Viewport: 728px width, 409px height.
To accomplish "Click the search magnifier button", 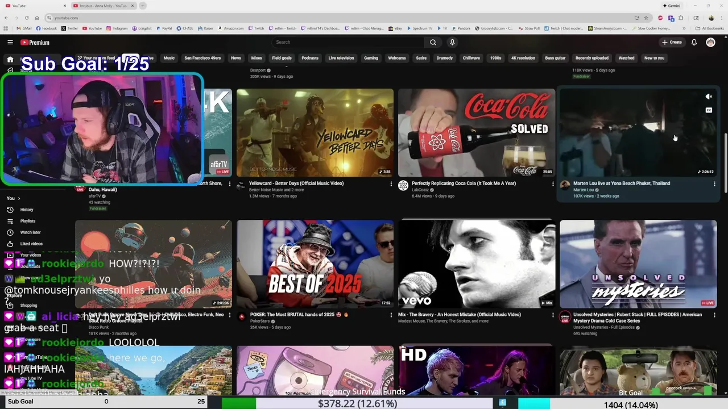I will (x=433, y=42).
